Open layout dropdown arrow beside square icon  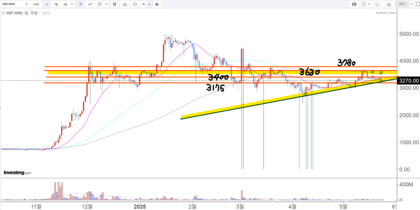pos(369,4)
